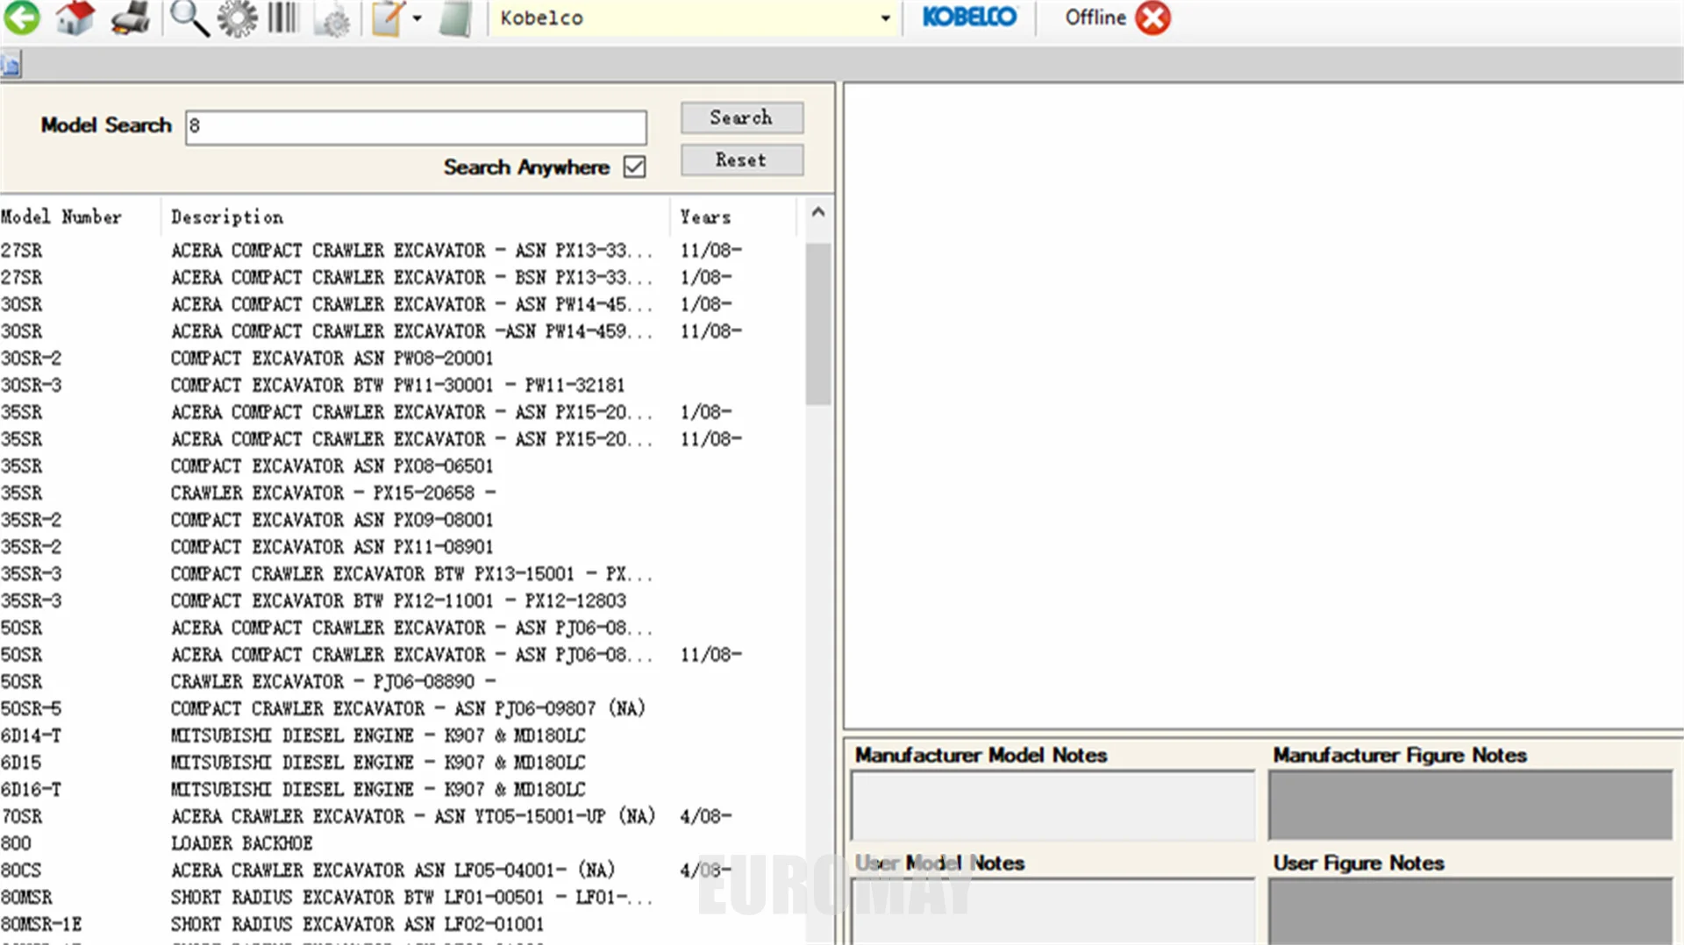
Task: Select the 50SR Crawler Excavator PJ06-08890 row
Action: click(x=402, y=681)
